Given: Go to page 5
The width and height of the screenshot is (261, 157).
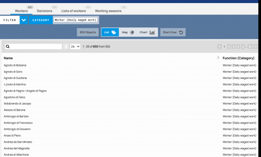Looking at the screenshot, I should pyautogui.click(x=243, y=47).
